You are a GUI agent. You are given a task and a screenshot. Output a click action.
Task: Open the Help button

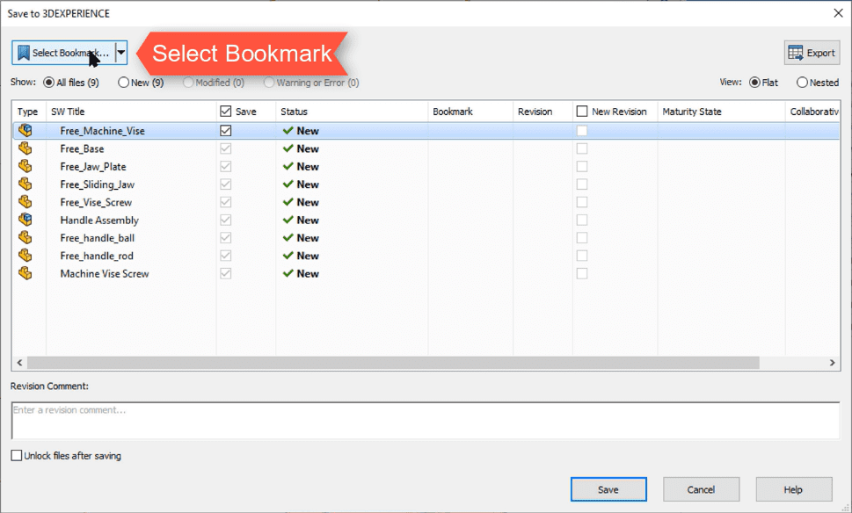click(x=793, y=489)
